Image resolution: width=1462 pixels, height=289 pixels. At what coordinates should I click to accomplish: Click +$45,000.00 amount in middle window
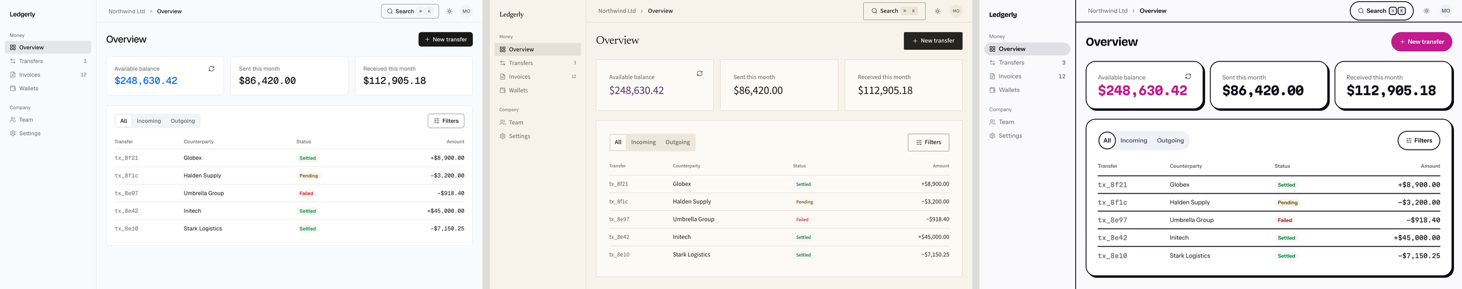(x=933, y=237)
